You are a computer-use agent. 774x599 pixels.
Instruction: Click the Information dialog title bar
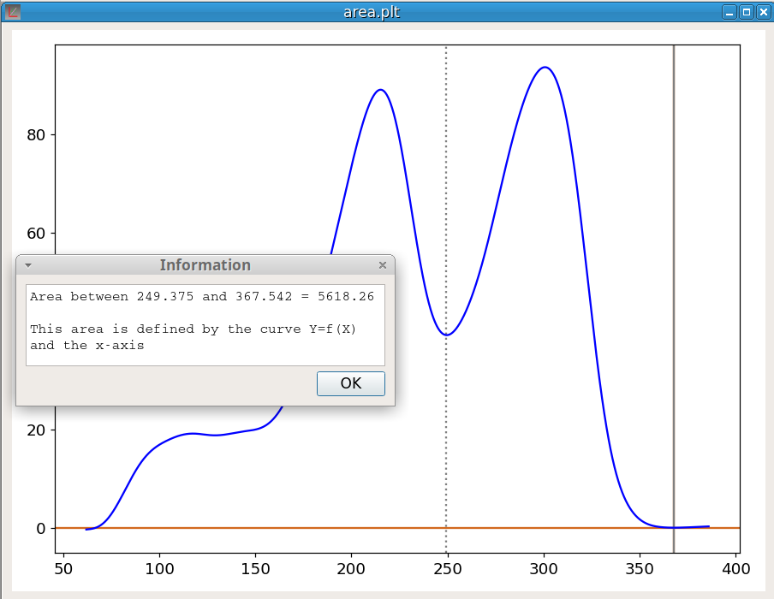click(205, 265)
